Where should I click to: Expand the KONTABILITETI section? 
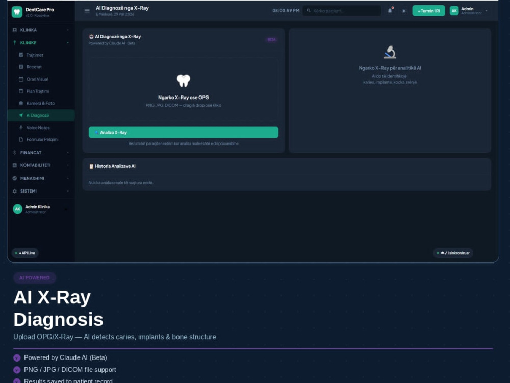pos(41,165)
